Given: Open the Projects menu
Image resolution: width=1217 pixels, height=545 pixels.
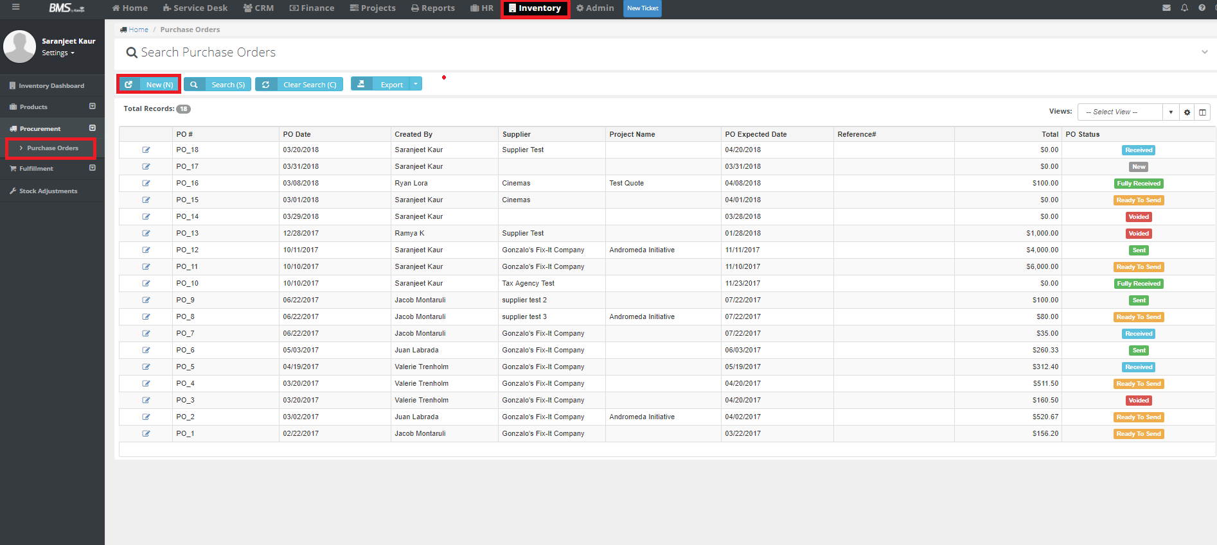Looking at the screenshot, I should coord(373,8).
